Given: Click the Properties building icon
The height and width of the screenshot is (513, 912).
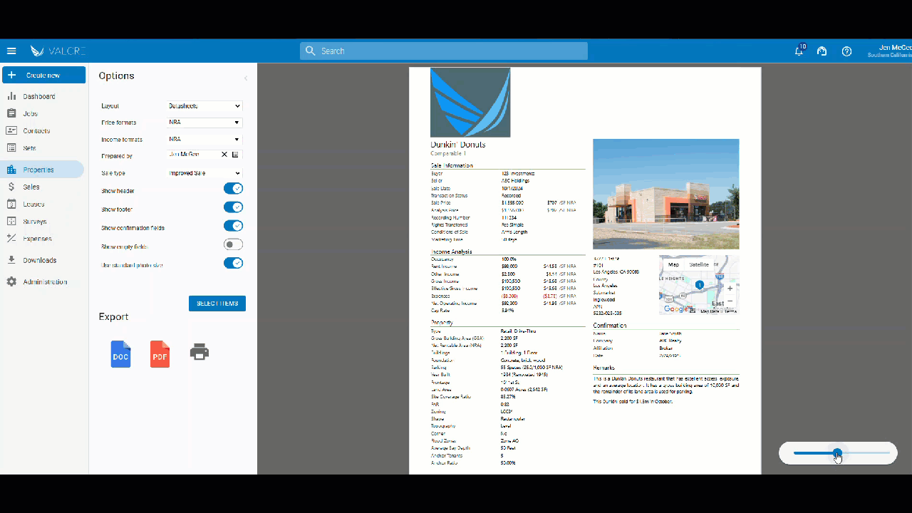Looking at the screenshot, I should point(11,170).
